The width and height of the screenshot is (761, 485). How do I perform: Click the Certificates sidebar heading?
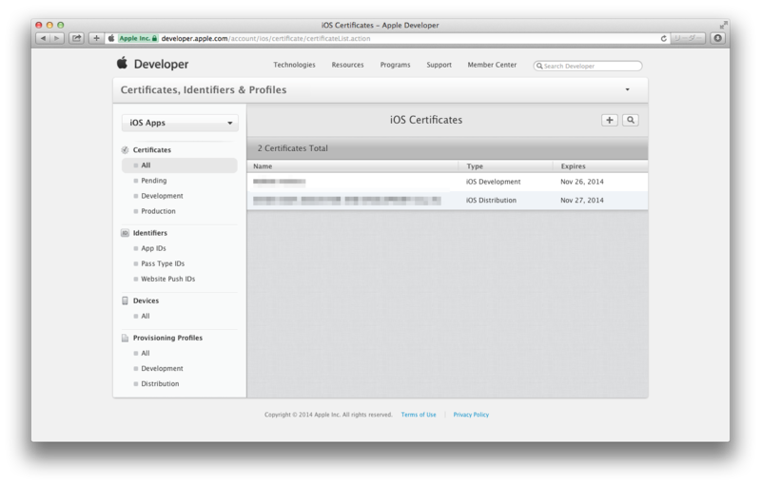[152, 150]
